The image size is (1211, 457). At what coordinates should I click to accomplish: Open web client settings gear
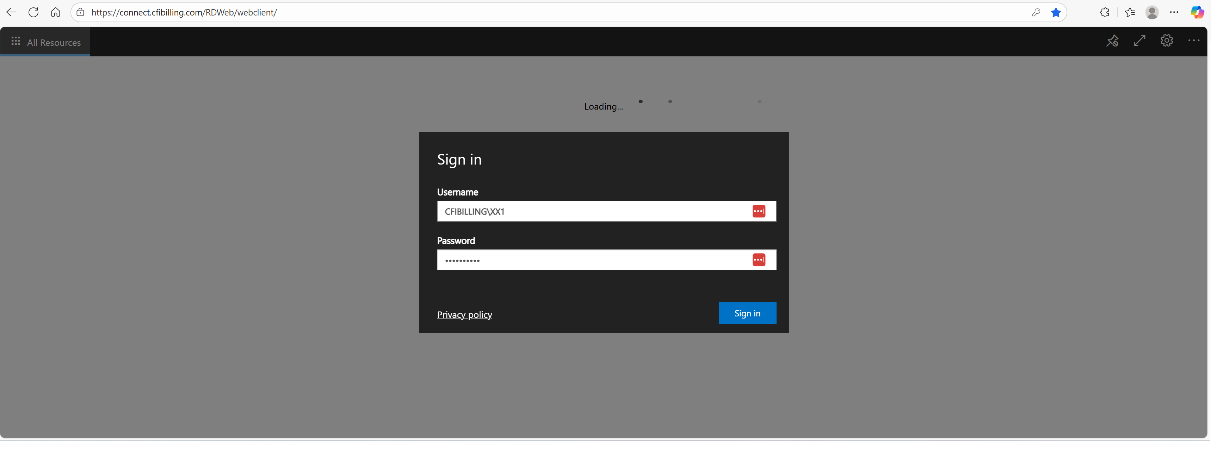1166,41
